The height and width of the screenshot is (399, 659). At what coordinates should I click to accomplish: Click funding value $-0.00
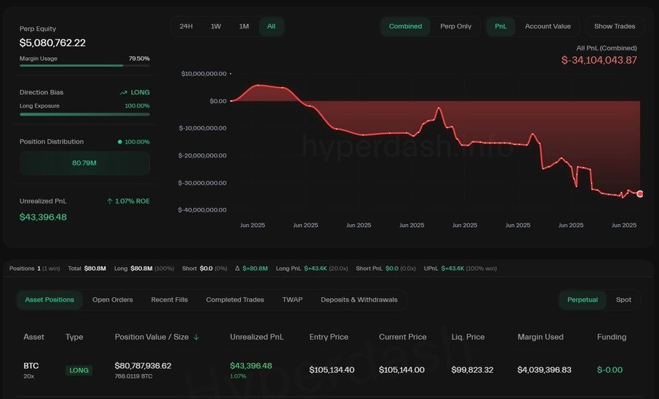pos(609,370)
